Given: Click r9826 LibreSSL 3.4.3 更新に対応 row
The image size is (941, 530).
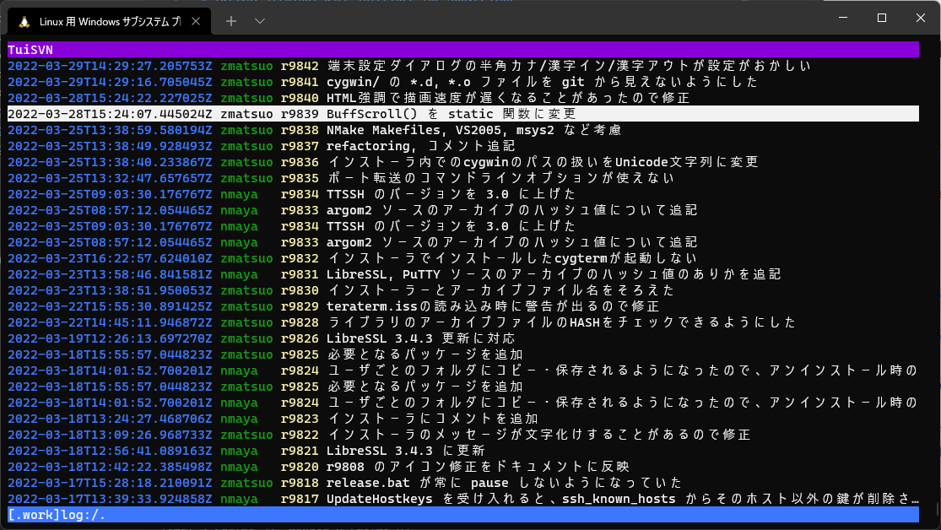Looking at the screenshot, I should [x=463, y=338].
